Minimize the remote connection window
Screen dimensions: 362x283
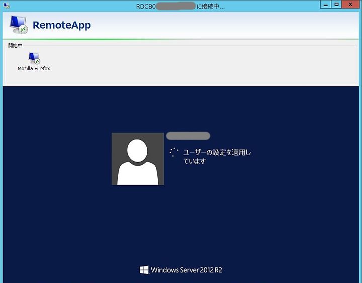click(x=326, y=5)
